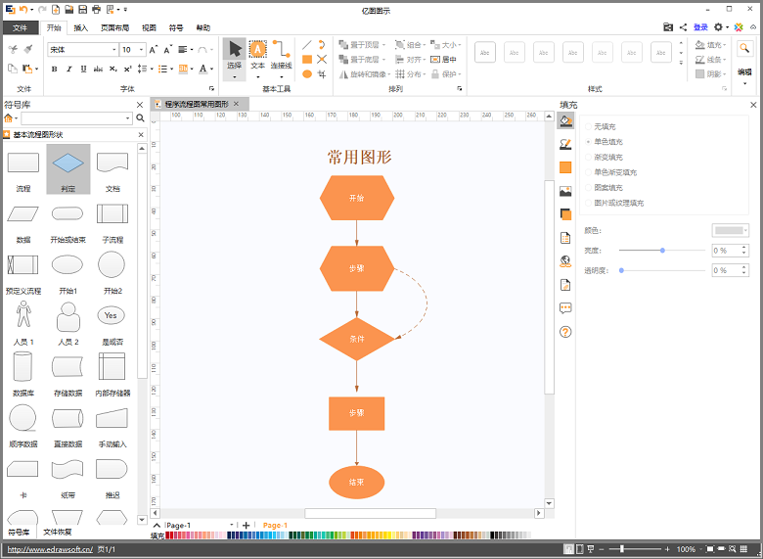
Task: Click the 条件 diamond on canvas
Action: pyautogui.click(x=357, y=339)
